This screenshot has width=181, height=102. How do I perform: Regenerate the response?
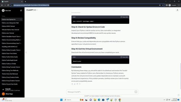[x=80, y=84]
